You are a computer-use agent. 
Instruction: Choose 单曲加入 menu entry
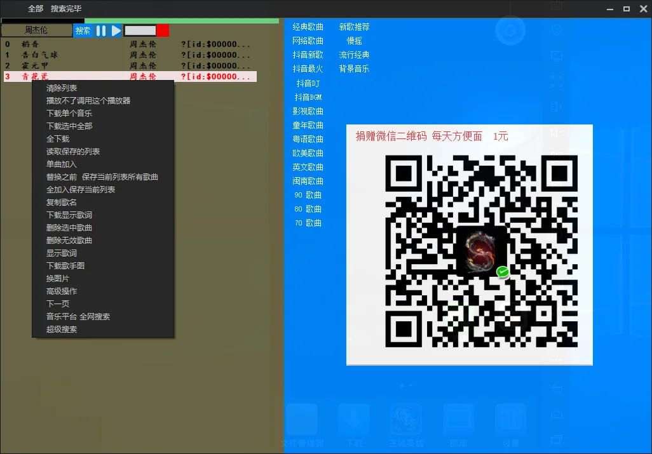click(62, 164)
